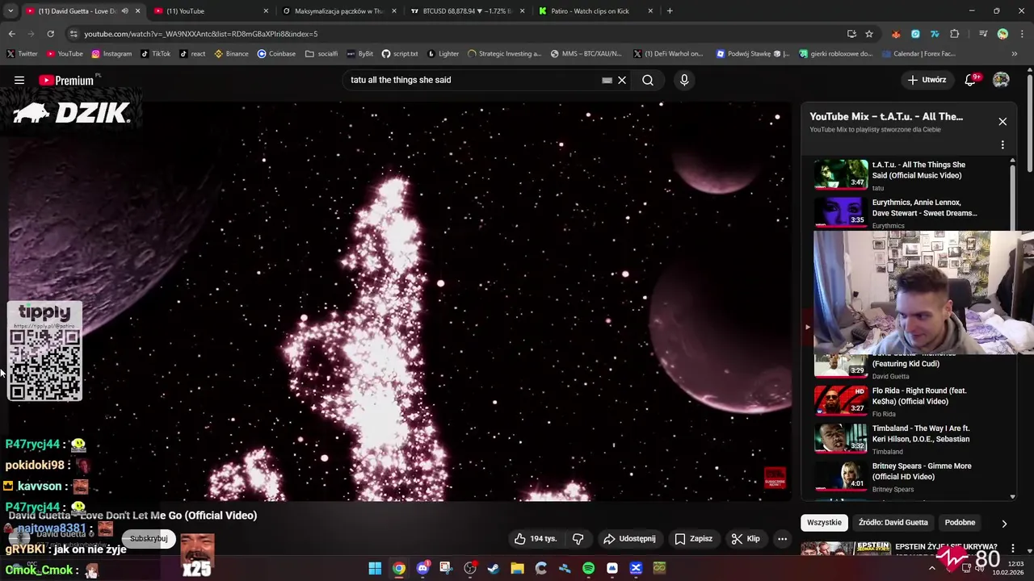Open the Instagram bookmark
Viewport: 1034px width, 581px height.
[x=111, y=54]
